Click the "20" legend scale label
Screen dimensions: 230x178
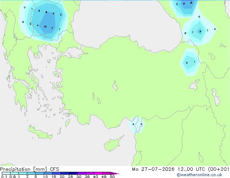62,177
